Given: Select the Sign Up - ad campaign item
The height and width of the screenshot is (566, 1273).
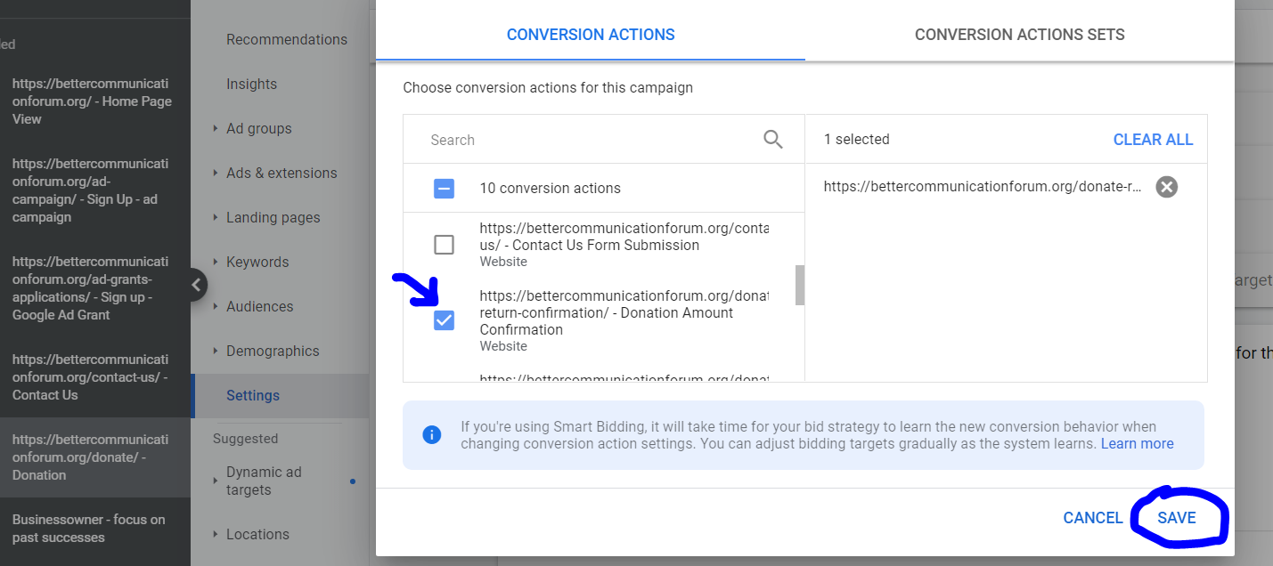Looking at the screenshot, I should click(92, 190).
